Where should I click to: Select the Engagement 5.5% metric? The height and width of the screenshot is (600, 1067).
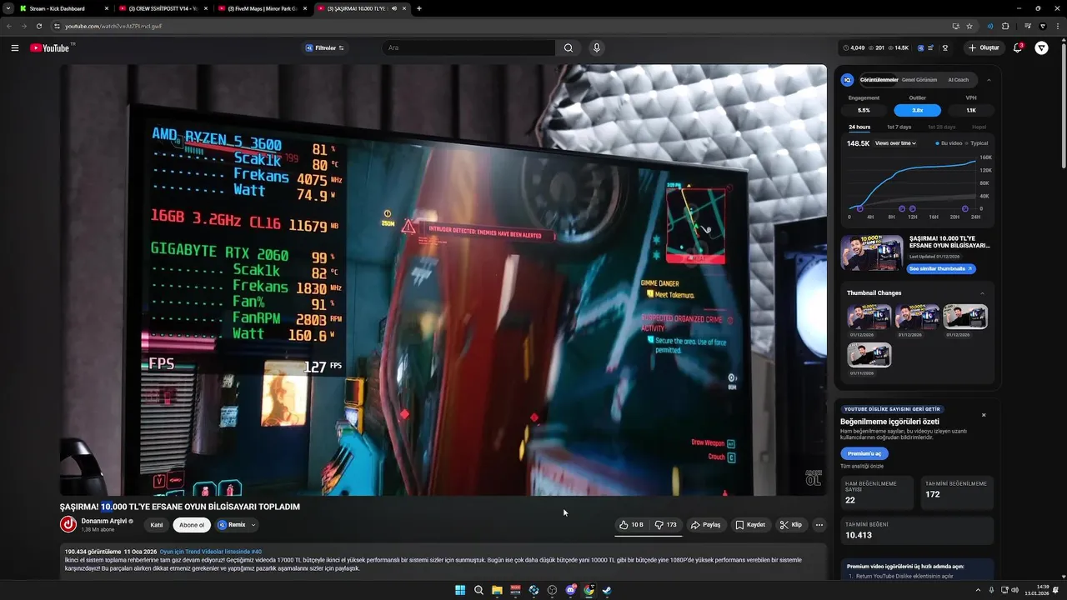[864, 110]
